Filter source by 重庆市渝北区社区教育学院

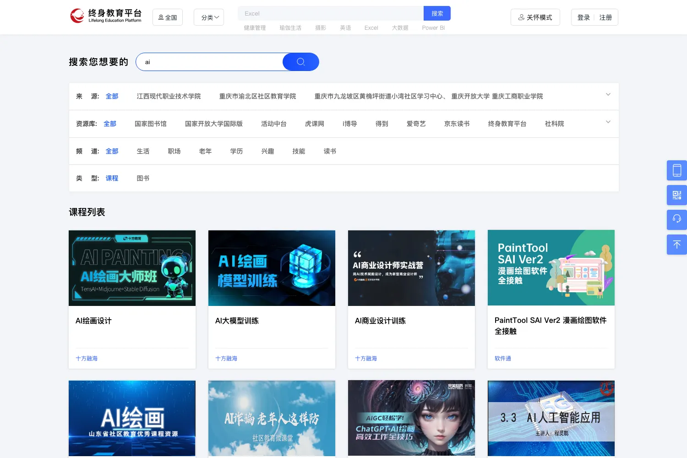click(257, 96)
